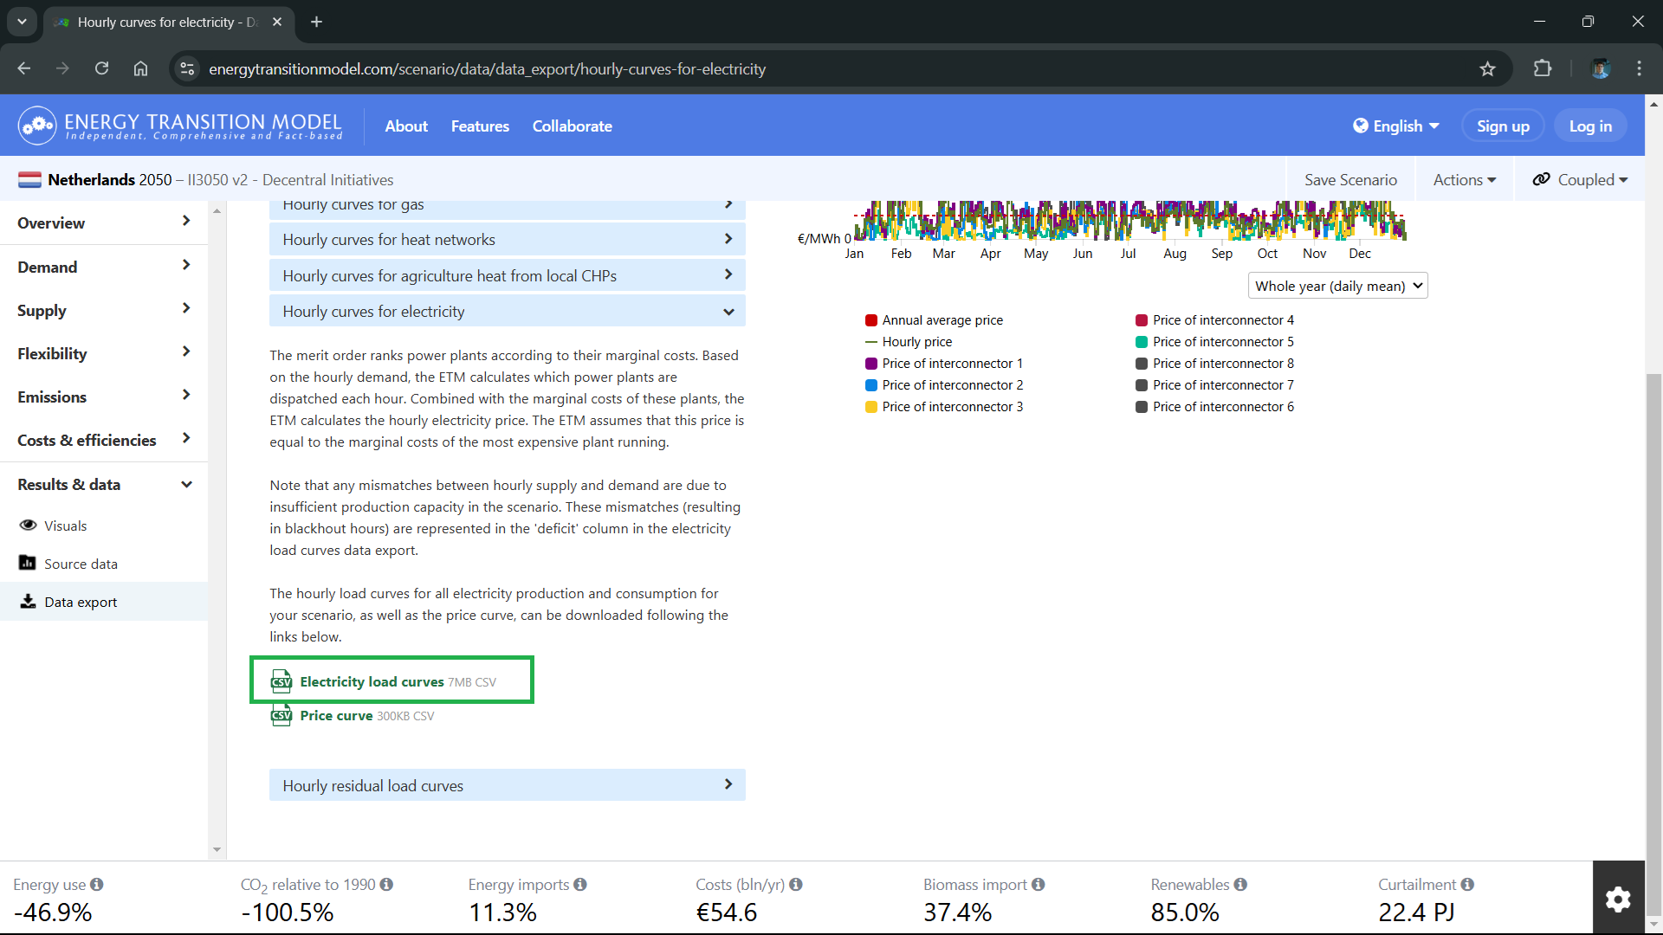Viewport: 1663px width, 935px height.
Task: Click info icon next to Energy imports
Action: 580,884
